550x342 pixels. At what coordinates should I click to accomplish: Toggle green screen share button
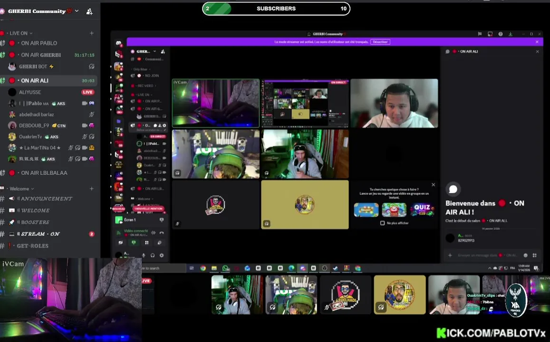134,242
